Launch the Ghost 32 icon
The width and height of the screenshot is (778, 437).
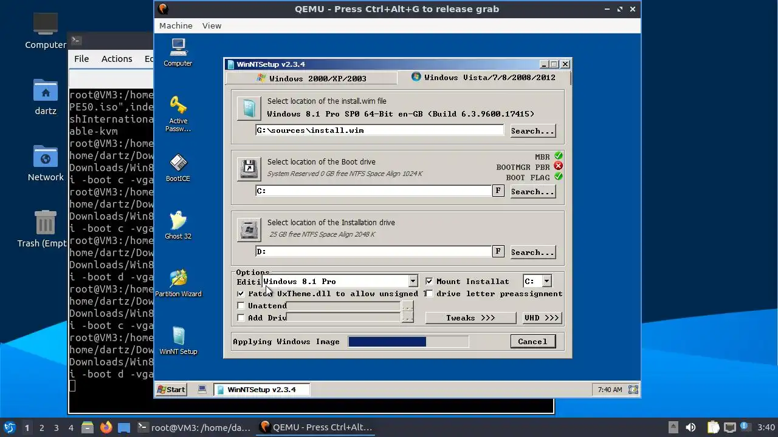178,225
